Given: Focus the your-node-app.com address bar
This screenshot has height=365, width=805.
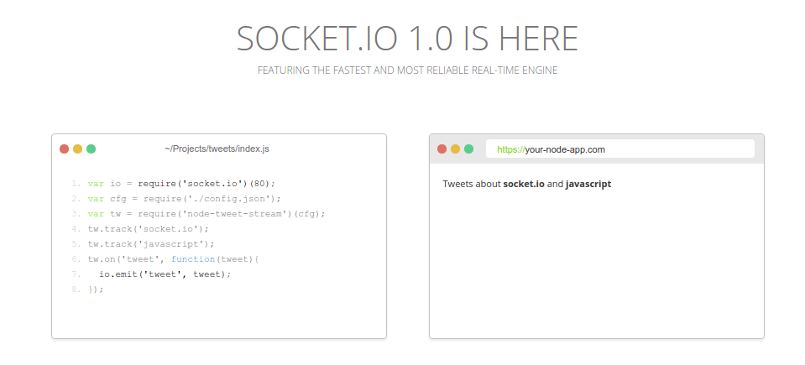Looking at the screenshot, I should (x=619, y=149).
